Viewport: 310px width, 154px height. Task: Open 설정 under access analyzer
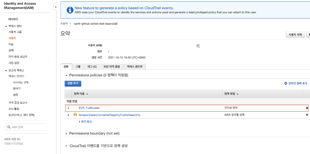pos(15,95)
